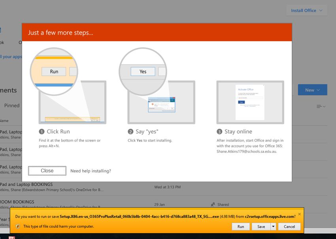Open the 'Need help installing?' link

[91, 171]
